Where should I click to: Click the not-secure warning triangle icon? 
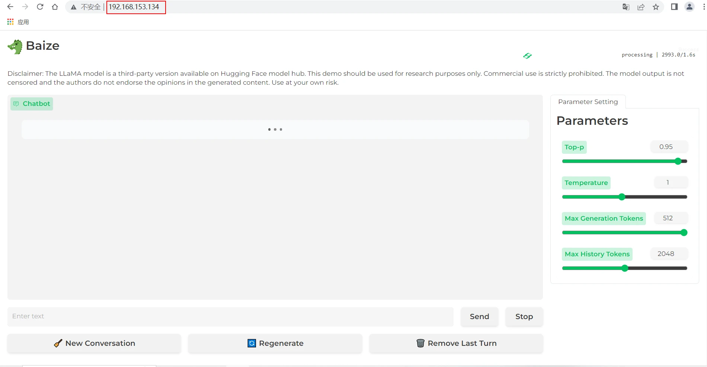point(74,7)
